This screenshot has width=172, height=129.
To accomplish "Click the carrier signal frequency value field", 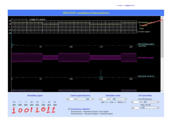I will 70,99.
